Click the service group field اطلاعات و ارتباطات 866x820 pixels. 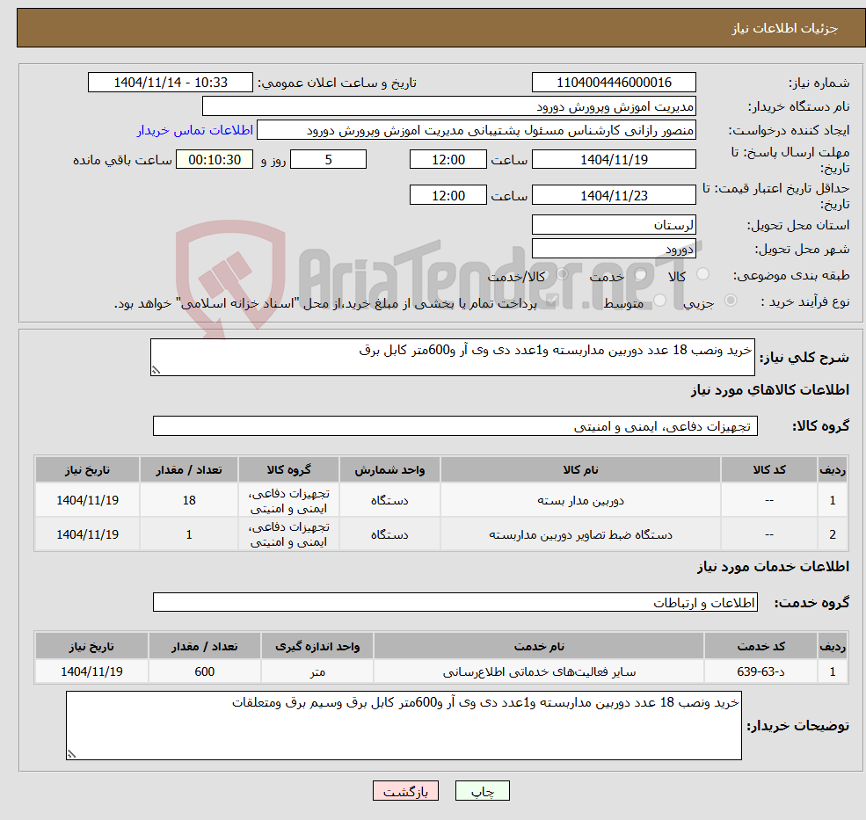[x=455, y=602]
